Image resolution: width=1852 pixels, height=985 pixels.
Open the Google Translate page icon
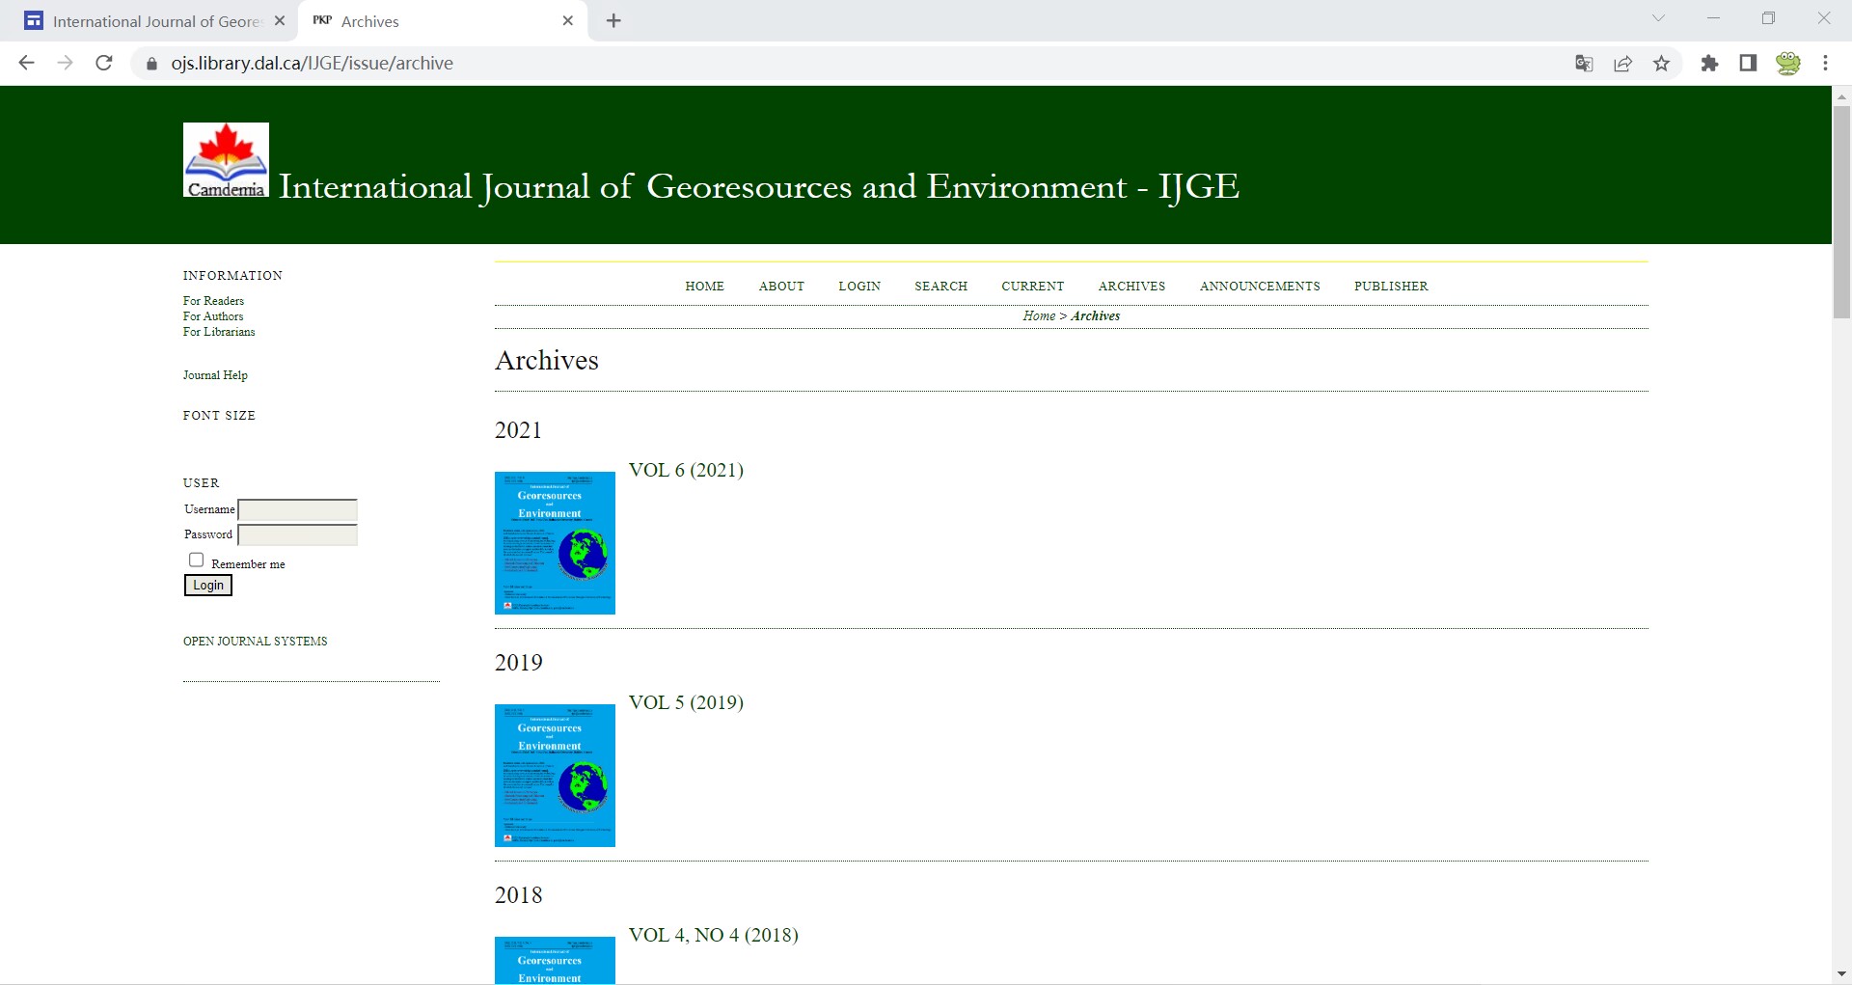click(1584, 64)
